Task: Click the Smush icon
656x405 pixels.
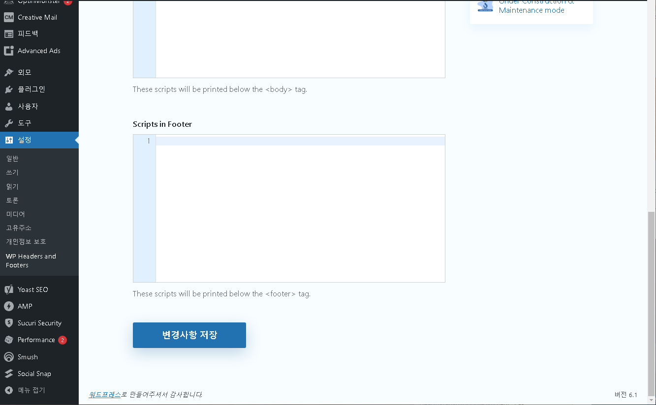Action: [x=8, y=357]
